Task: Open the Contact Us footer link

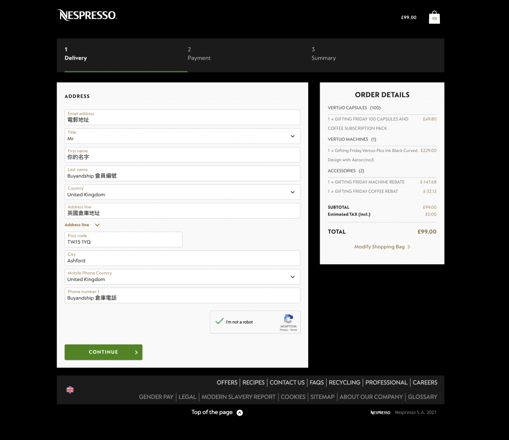Action: (287, 382)
